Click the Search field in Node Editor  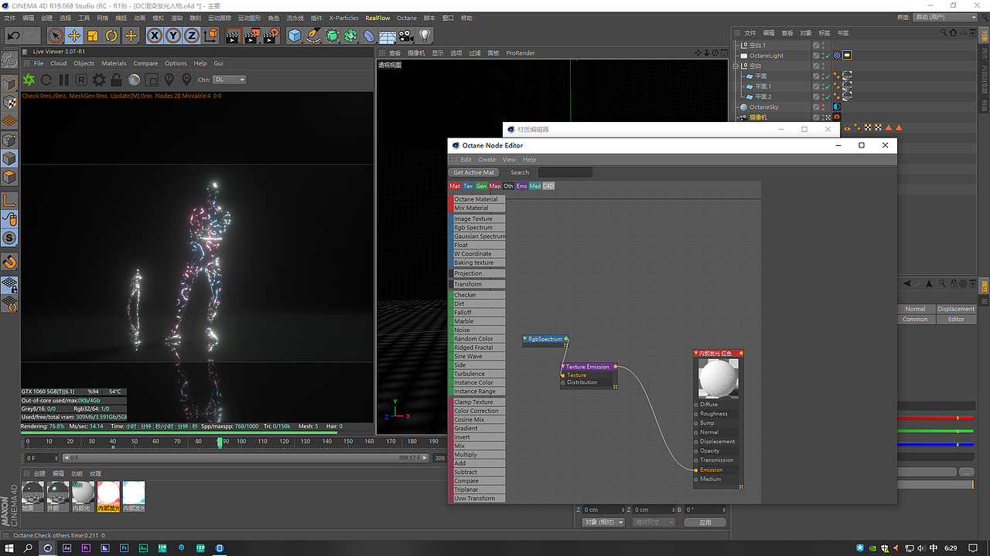(565, 172)
